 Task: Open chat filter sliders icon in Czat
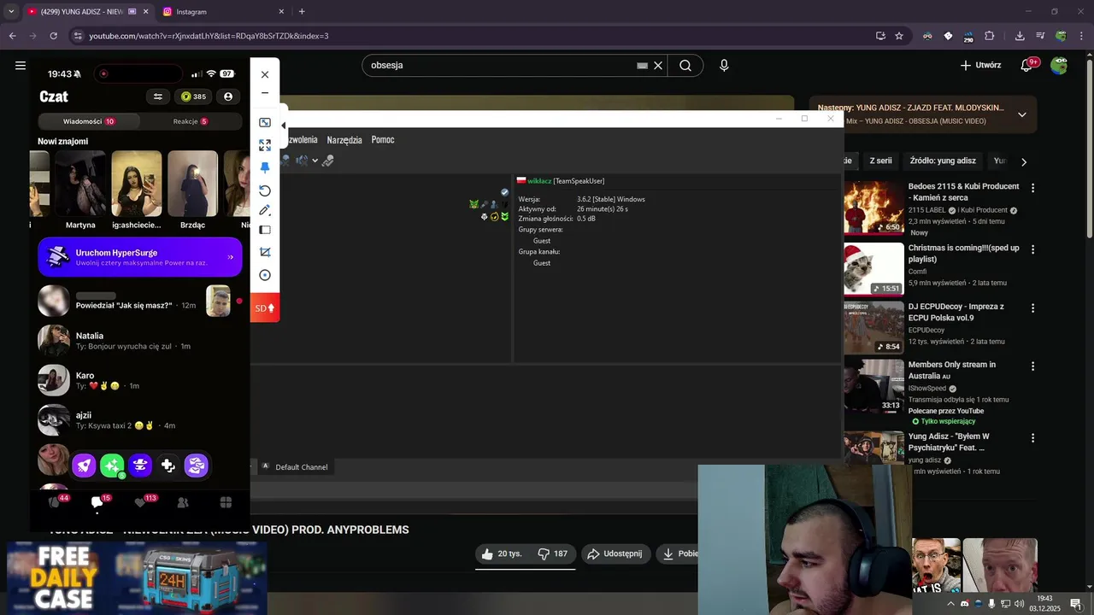point(157,97)
